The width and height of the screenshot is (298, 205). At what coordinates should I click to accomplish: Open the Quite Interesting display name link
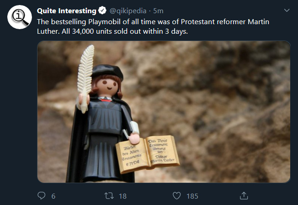(67, 11)
